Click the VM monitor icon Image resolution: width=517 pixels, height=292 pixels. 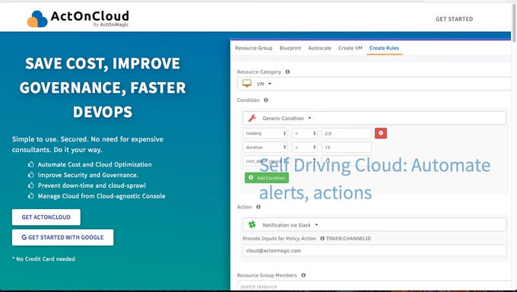(247, 84)
